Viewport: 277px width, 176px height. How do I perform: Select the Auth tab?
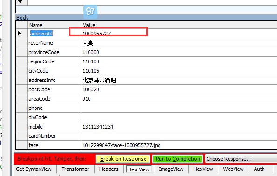click(259, 169)
